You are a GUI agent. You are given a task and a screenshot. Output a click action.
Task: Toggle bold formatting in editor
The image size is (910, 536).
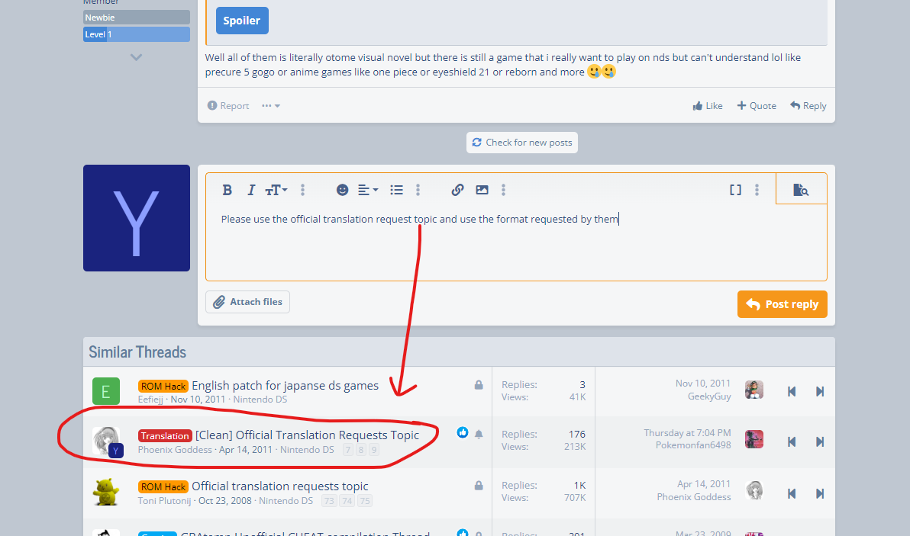click(x=227, y=190)
